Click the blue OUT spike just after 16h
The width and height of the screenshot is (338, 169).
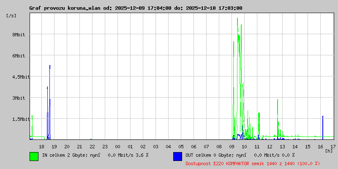pyautogui.click(x=323, y=128)
